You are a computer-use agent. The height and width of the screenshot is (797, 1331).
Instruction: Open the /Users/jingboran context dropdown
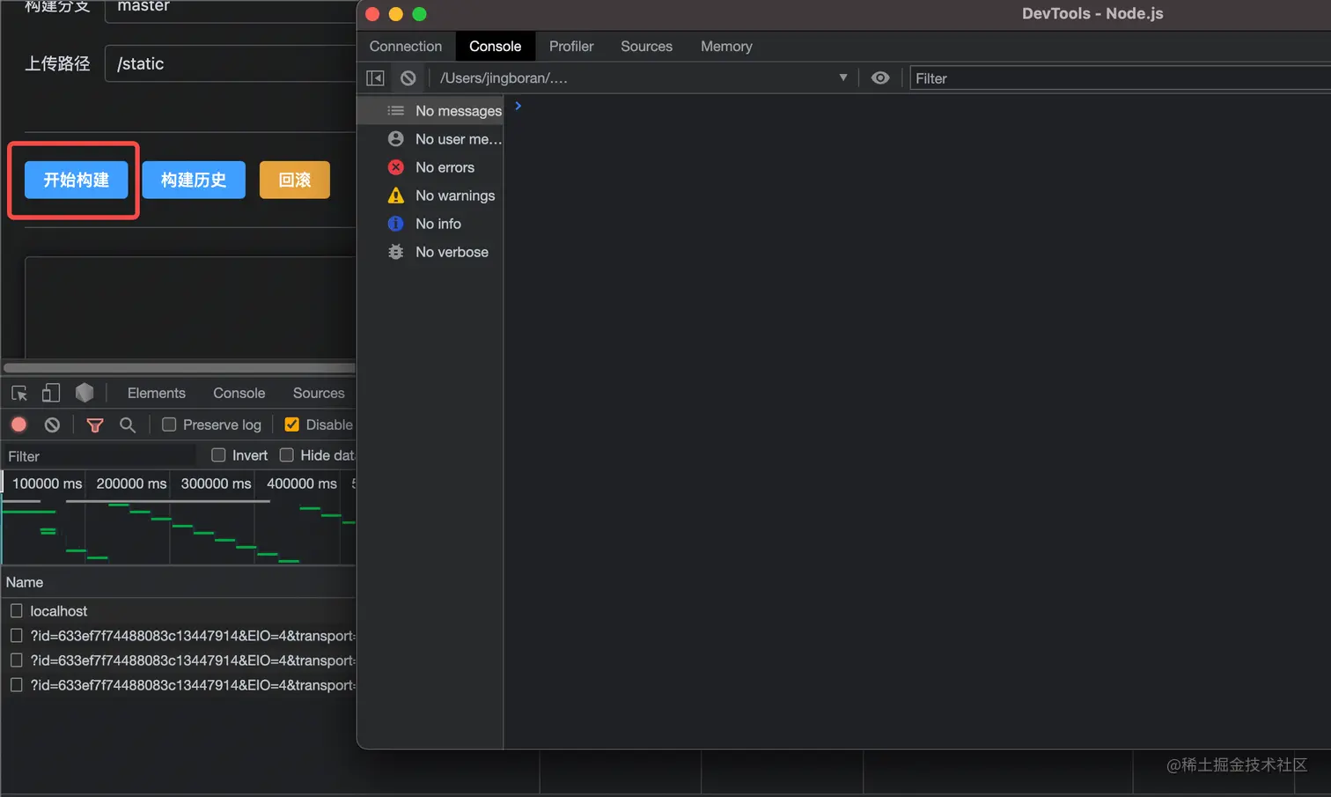[x=643, y=78]
